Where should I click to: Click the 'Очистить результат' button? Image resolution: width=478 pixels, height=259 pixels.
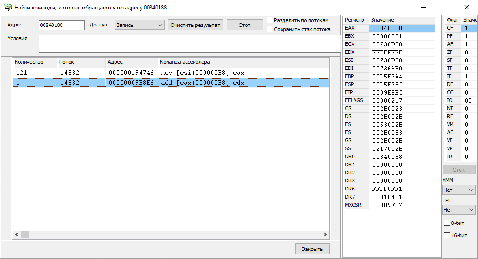[195, 25]
